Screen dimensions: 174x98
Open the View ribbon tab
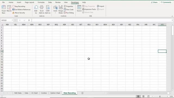click(x=66, y=2)
